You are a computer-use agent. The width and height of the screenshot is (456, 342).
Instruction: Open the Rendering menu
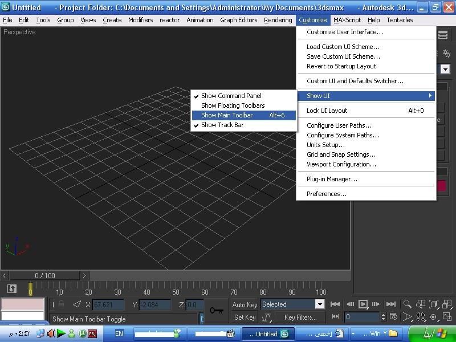[278, 20]
